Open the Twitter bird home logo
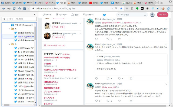 pyautogui.click(x=104, y=15)
